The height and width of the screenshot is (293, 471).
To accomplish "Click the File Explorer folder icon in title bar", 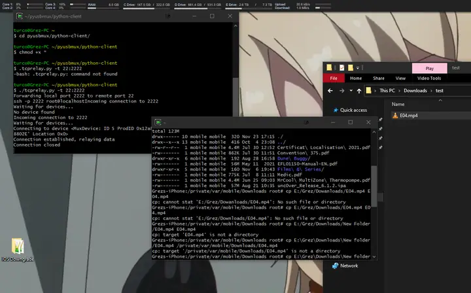I will (x=329, y=68).
